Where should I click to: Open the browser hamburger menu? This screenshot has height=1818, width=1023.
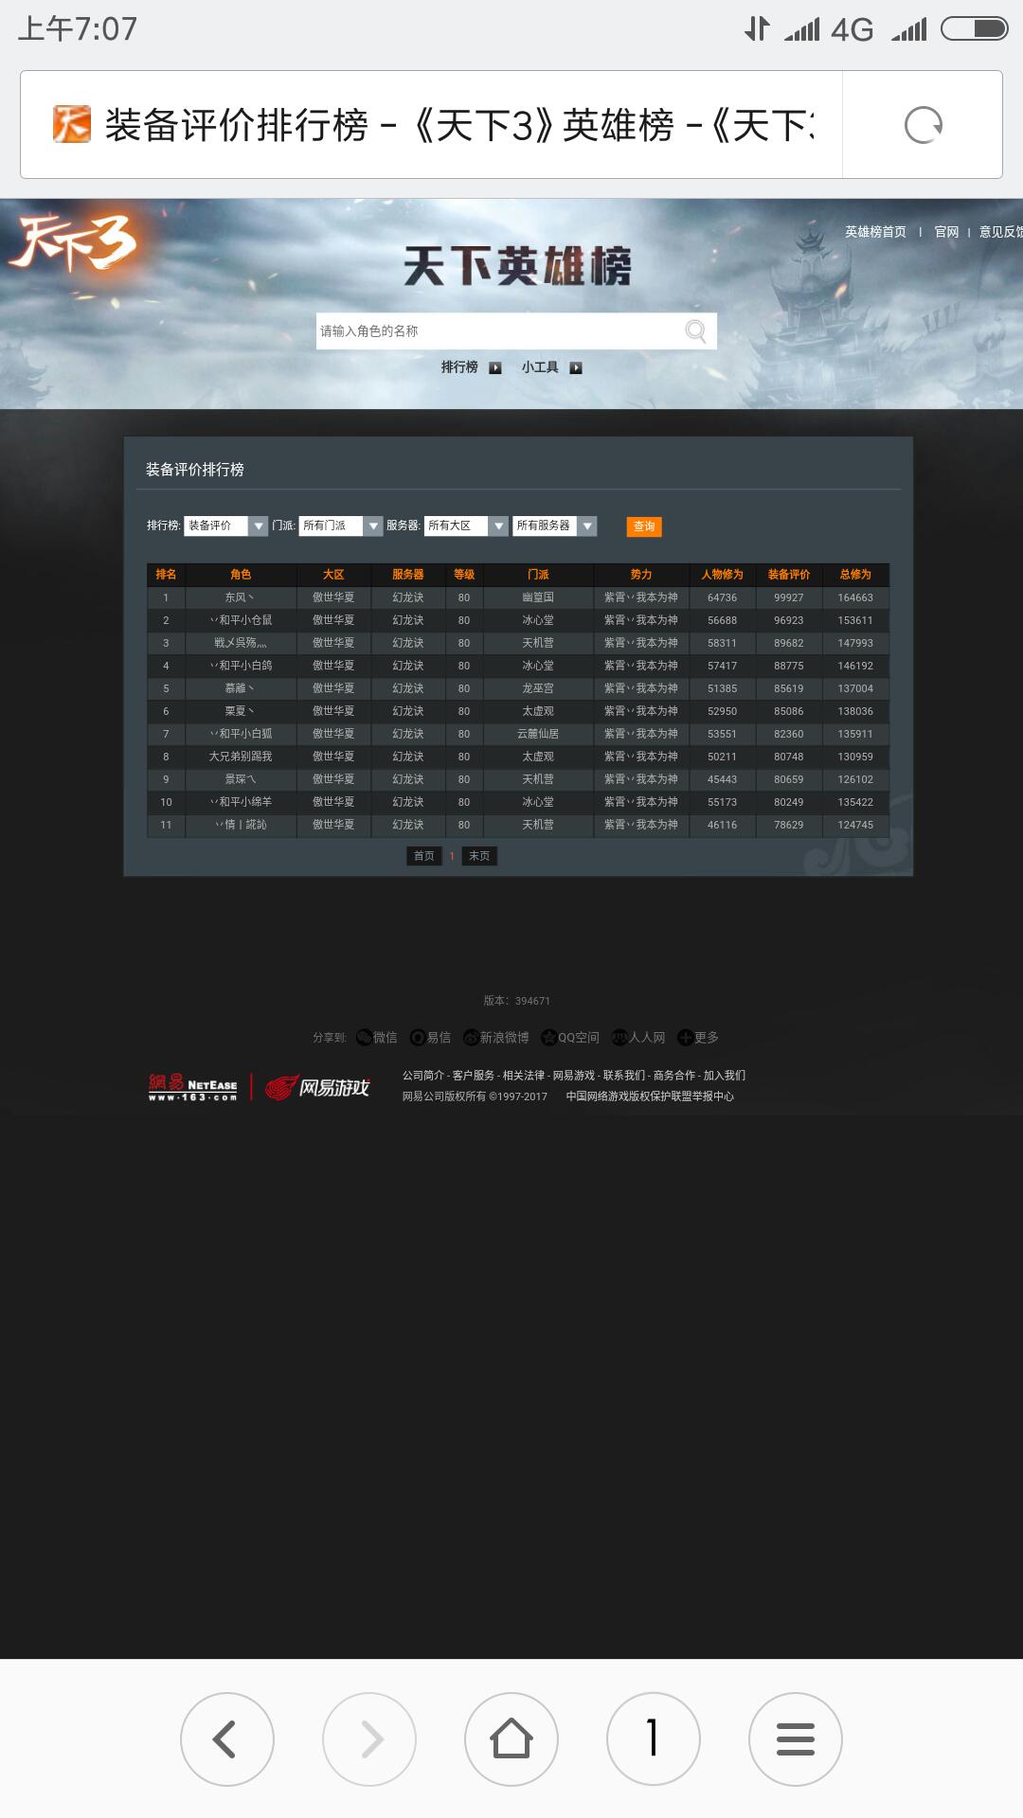pyautogui.click(x=796, y=1738)
